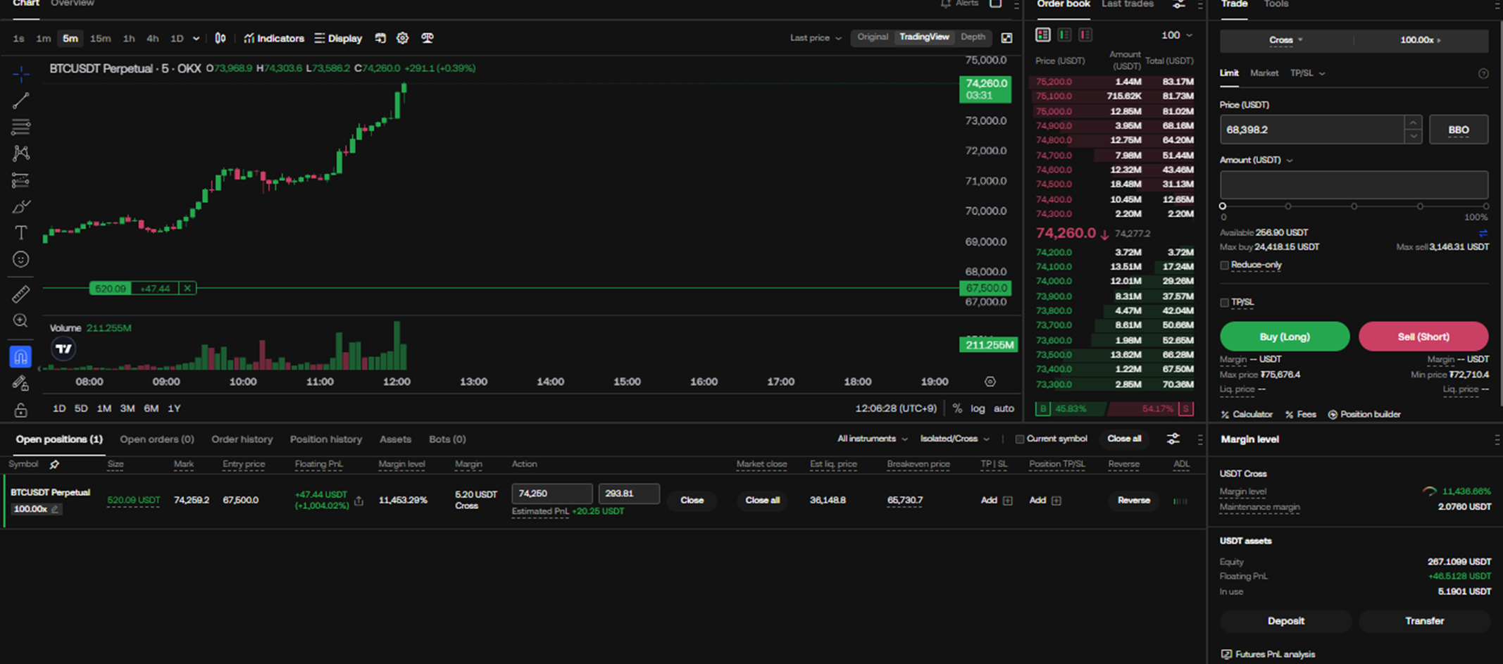Select the both-sides order book view

(x=1043, y=35)
